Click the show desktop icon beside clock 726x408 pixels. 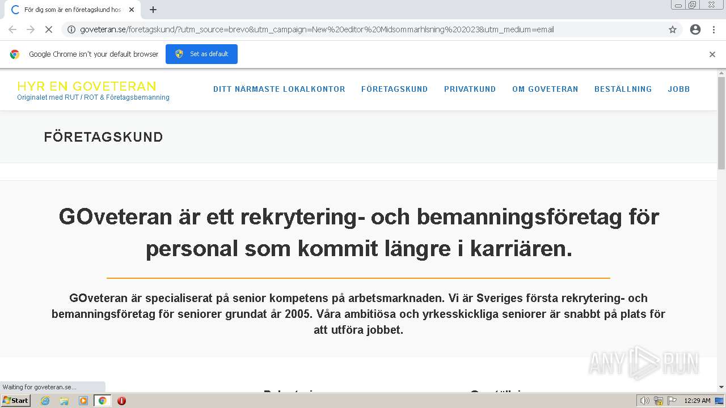tap(720, 401)
